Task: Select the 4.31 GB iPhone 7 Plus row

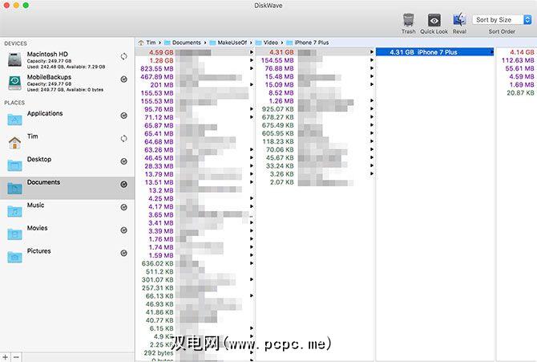Action: [435, 52]
